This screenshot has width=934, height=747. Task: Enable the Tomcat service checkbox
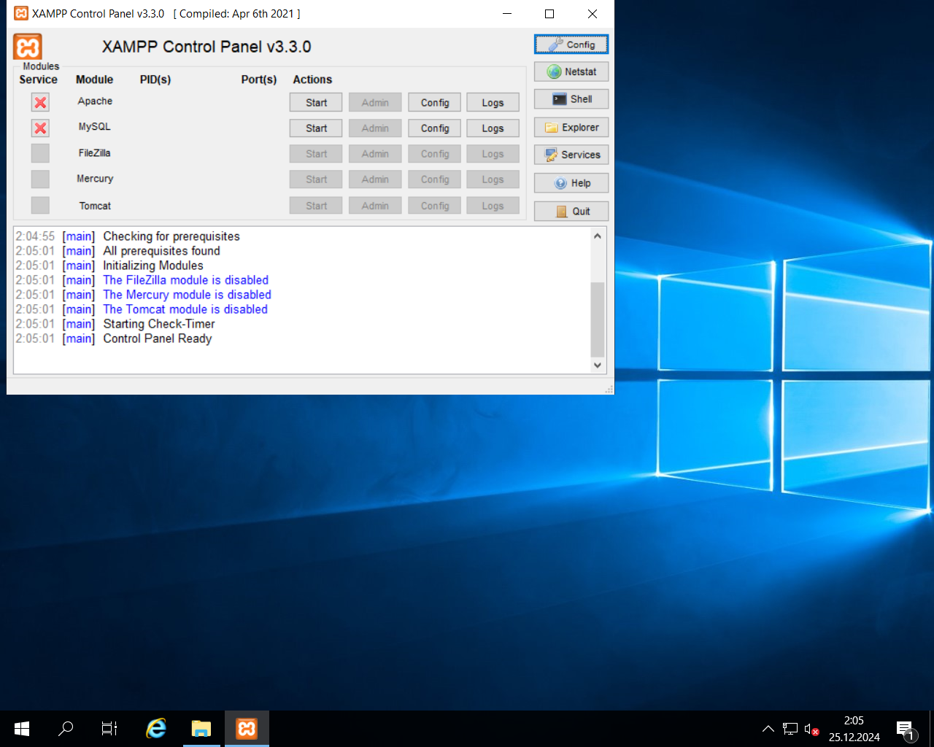(x=40, y=205)
